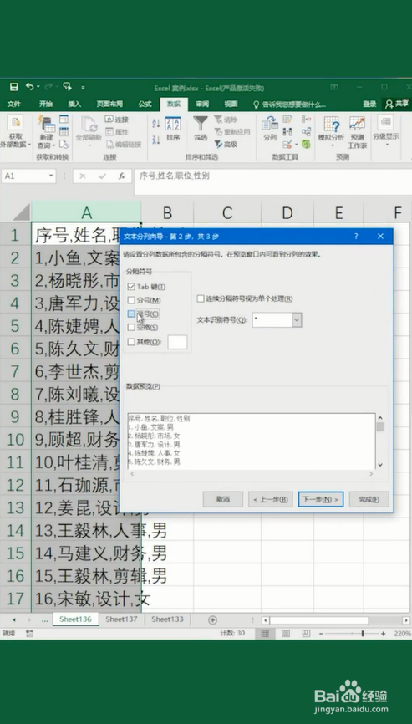Image resolution: width=412 pixels, height=724 pixels.
Task: Click the 筛选 (Filter) funnel icon
Action: [x=201, y=129]
